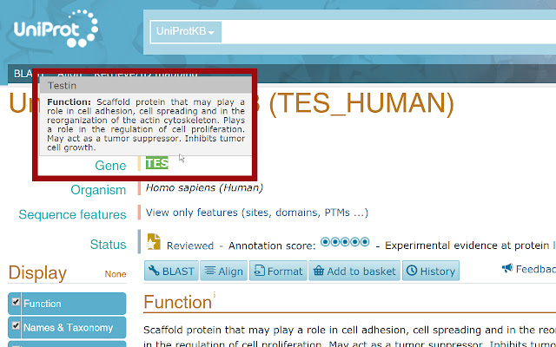The width and height of the screenshot is (556, 347).
Task: Focus the main search input field
Action: point(388,32)
